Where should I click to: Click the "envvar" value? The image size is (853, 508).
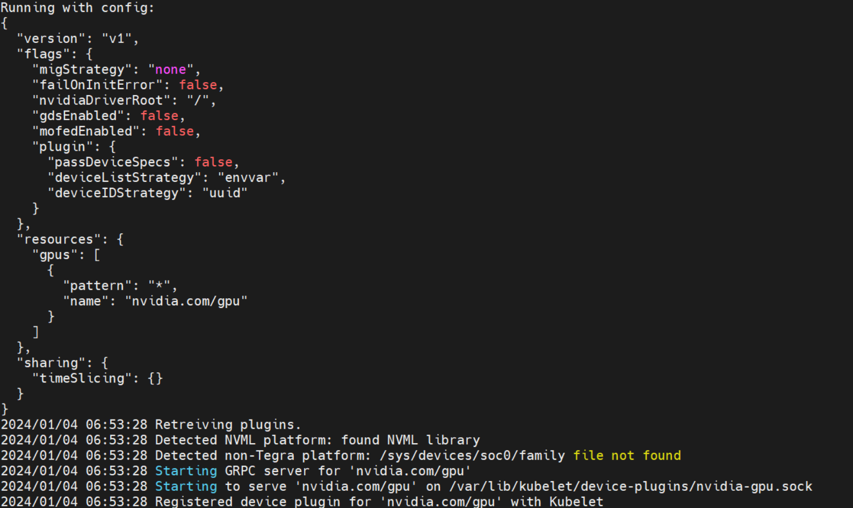[x=248, y=178]
